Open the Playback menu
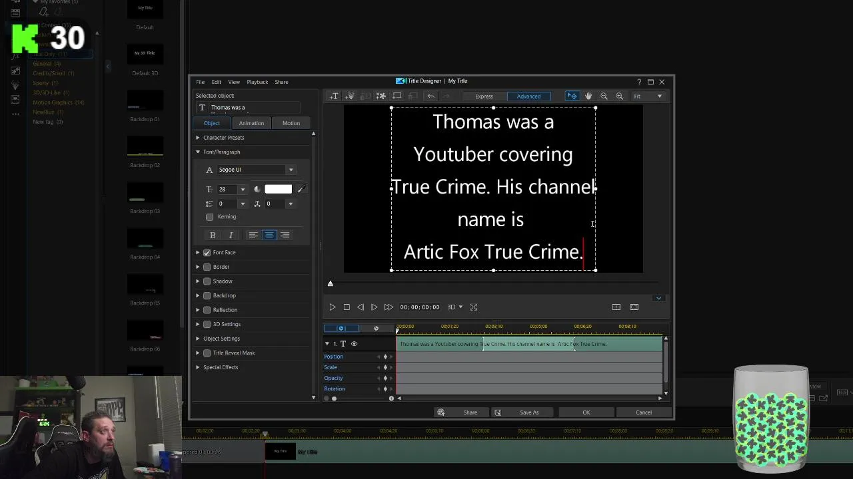The image size is (853, 479). coord(257,82)
